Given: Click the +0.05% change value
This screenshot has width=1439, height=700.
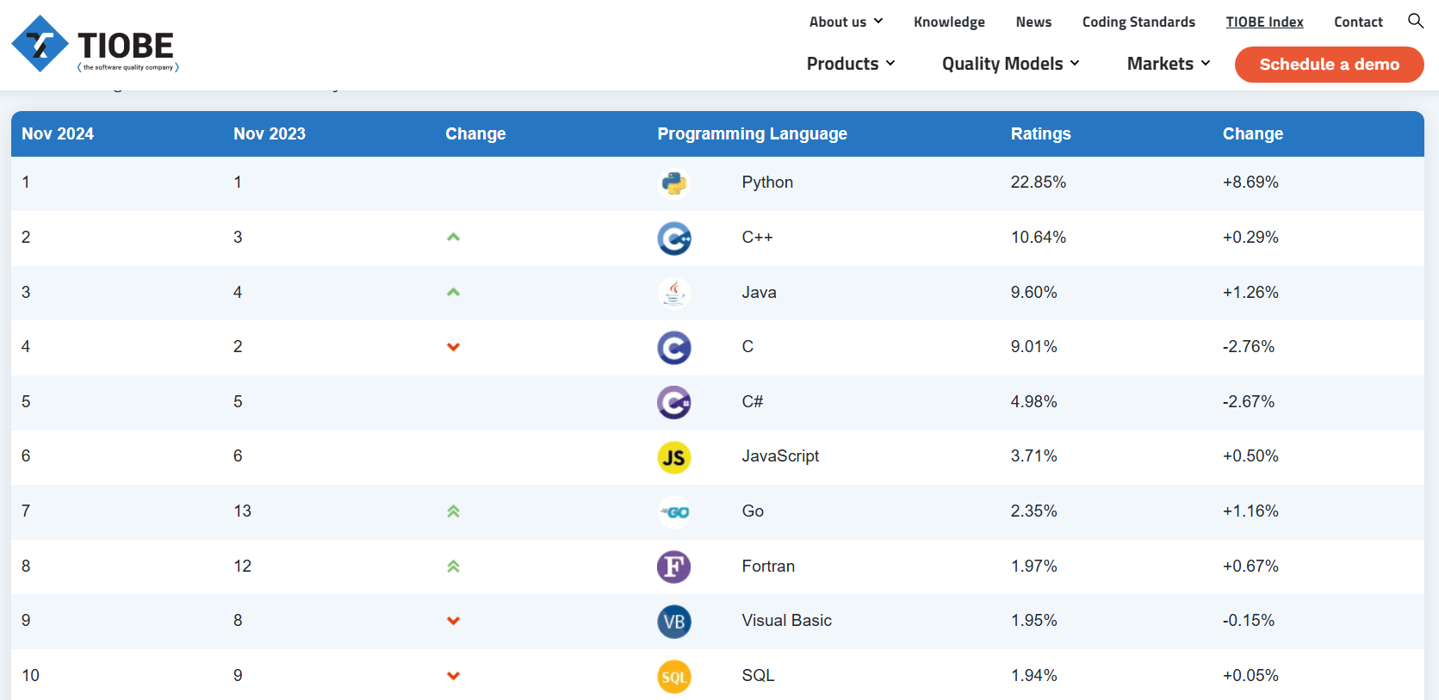Looking at the screenshot, I should [x=1250, y=675].
